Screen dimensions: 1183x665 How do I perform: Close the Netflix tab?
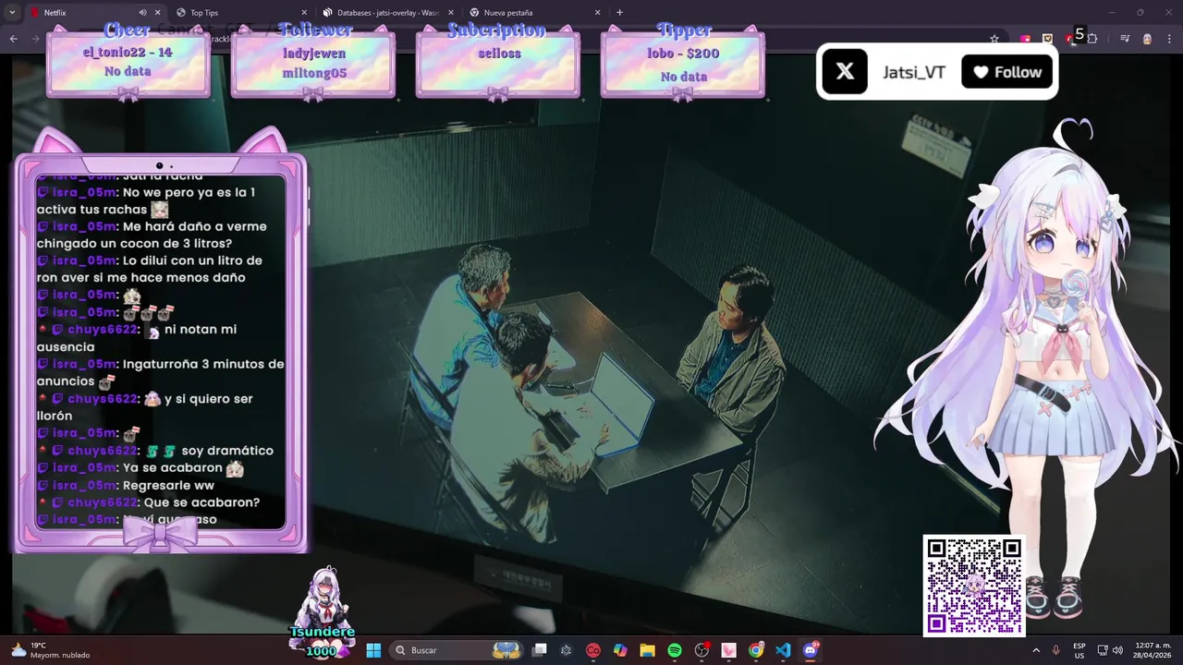click(158, 13)
